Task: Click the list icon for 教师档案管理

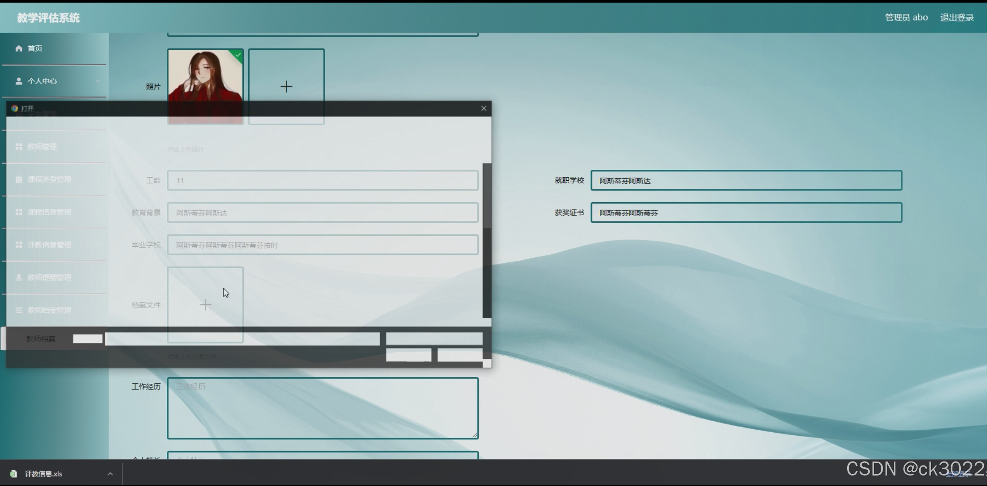Action: coord(19,310)
